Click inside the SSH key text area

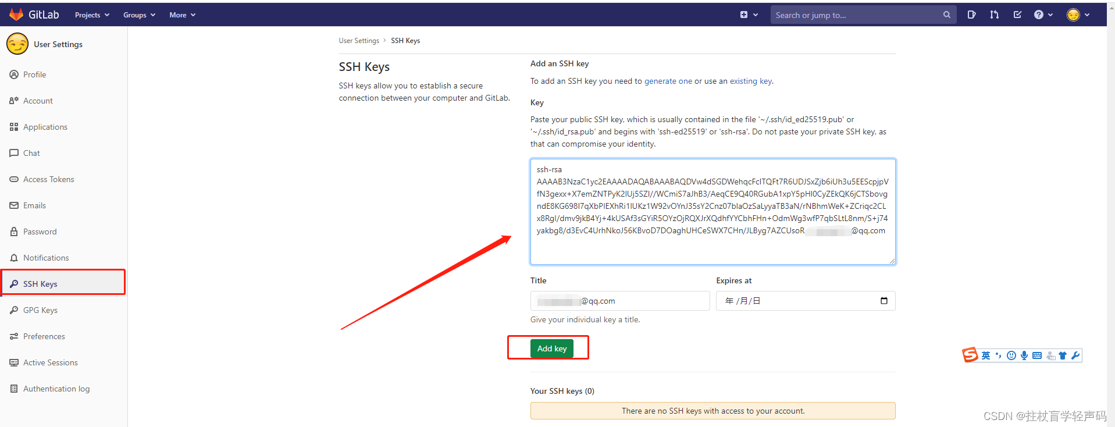(713, 212)
